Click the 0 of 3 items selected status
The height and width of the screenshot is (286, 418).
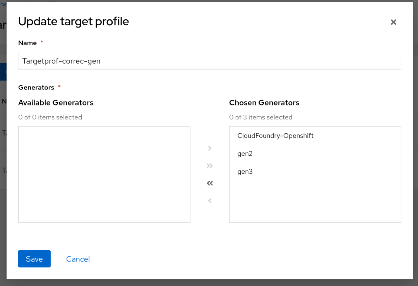click(x=261, y=117)
